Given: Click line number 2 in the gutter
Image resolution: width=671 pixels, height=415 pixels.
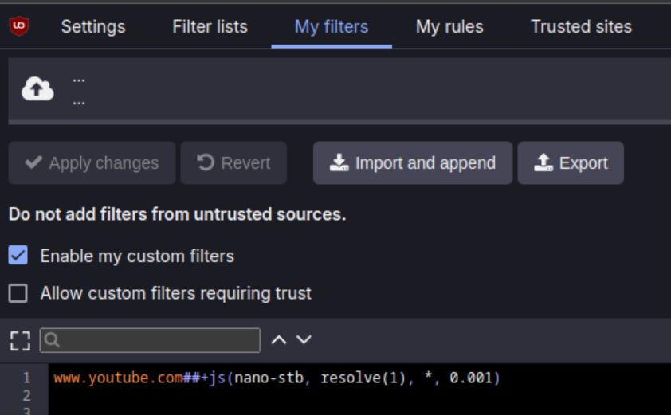Looking at the screenshot, I should (x=26, y=395).
